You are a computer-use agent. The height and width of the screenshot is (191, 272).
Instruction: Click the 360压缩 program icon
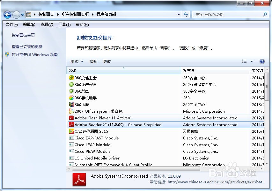click(71, 105)
